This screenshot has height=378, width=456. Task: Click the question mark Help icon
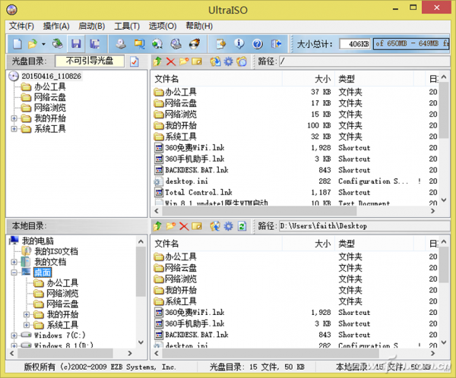[258, 44]
